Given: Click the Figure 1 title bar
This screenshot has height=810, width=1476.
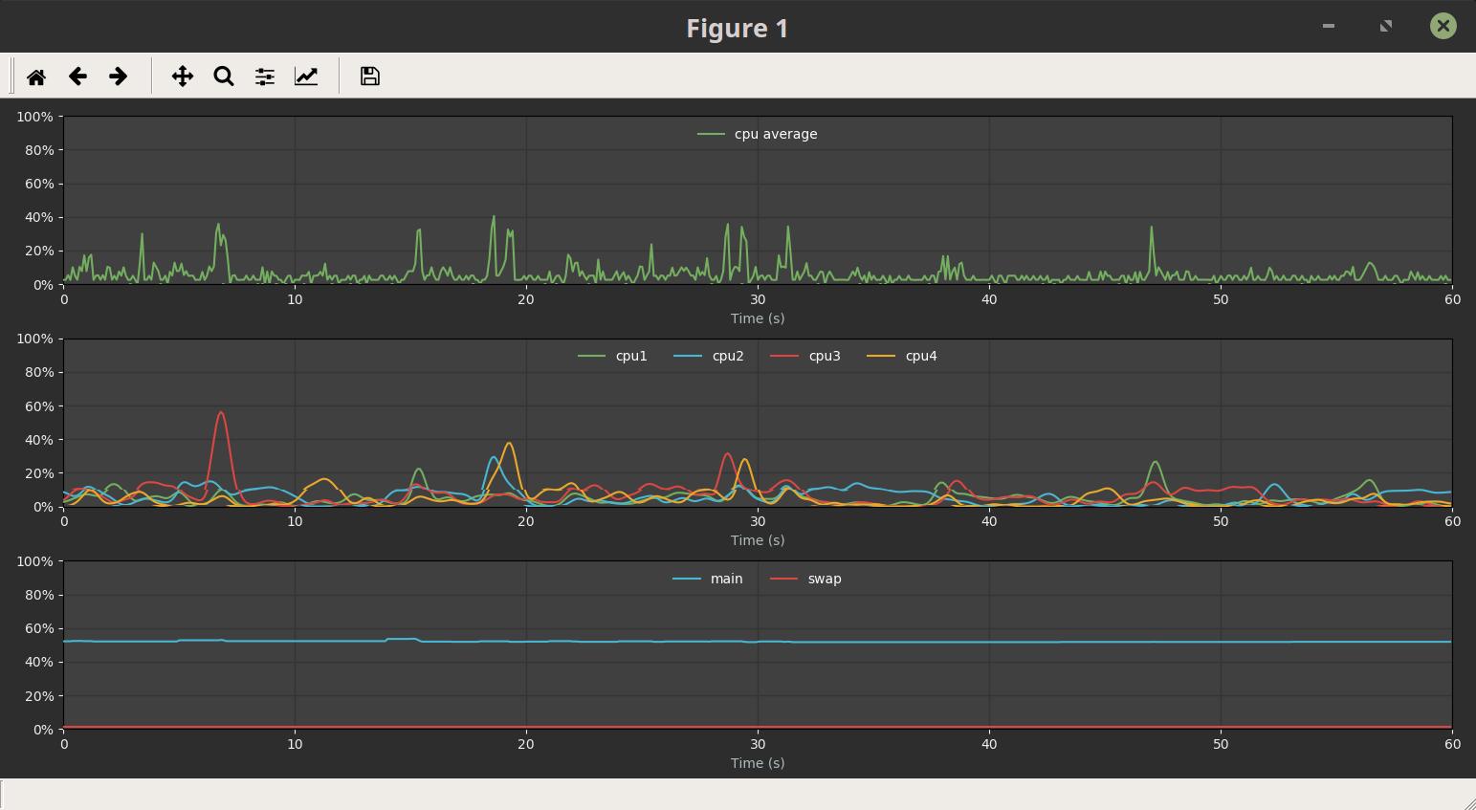Looking at the screenshot, I should coord(737,27).
